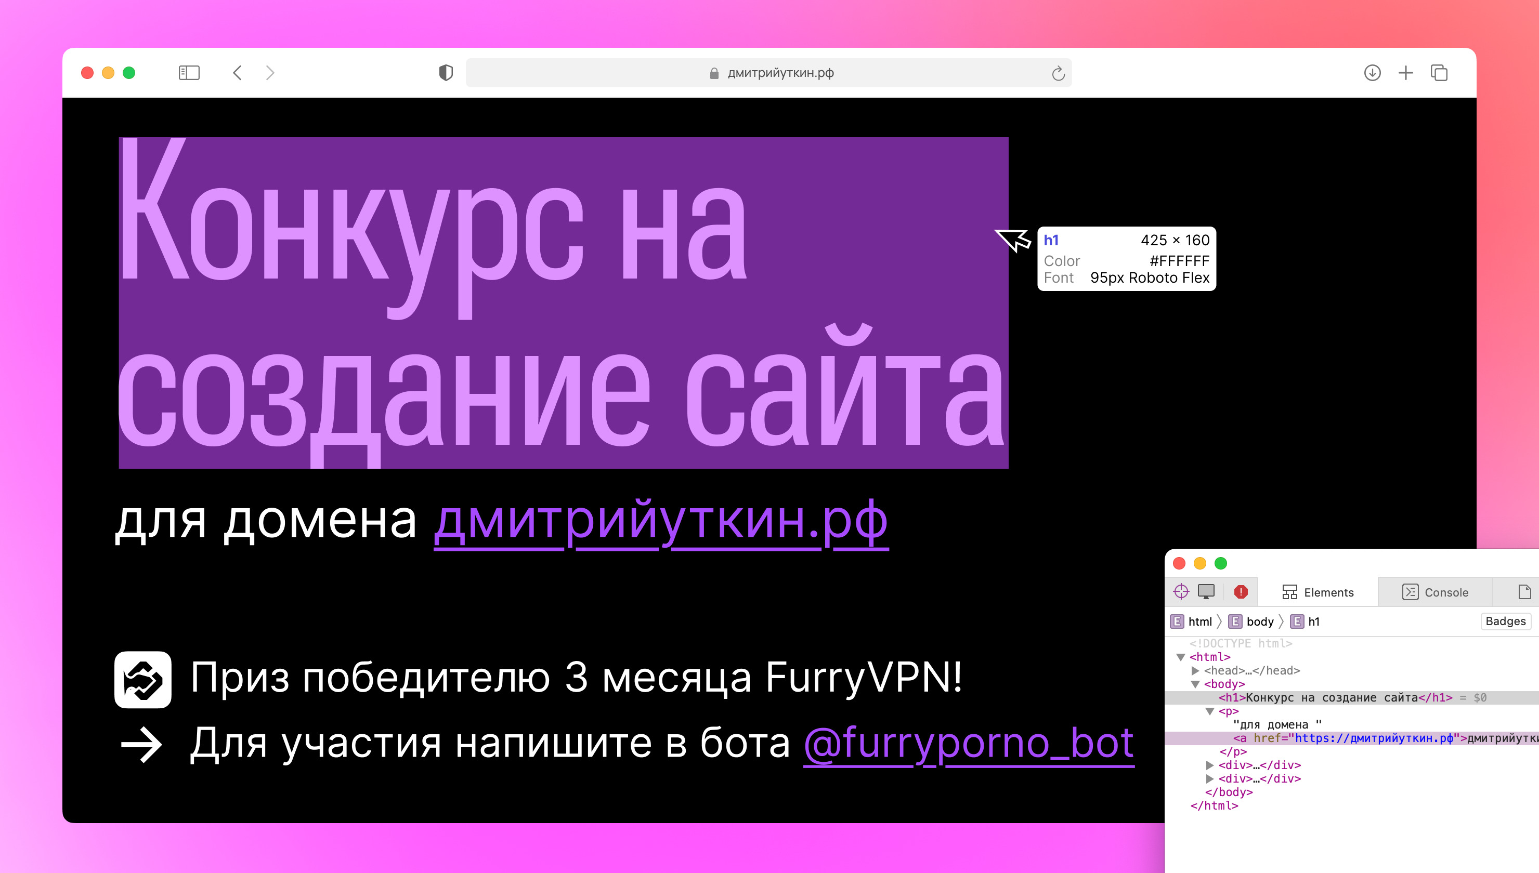Click the red error indicator icon
Image resolution: width=1539 pixels, height=873 pixels.
(x=1241, y=592)
